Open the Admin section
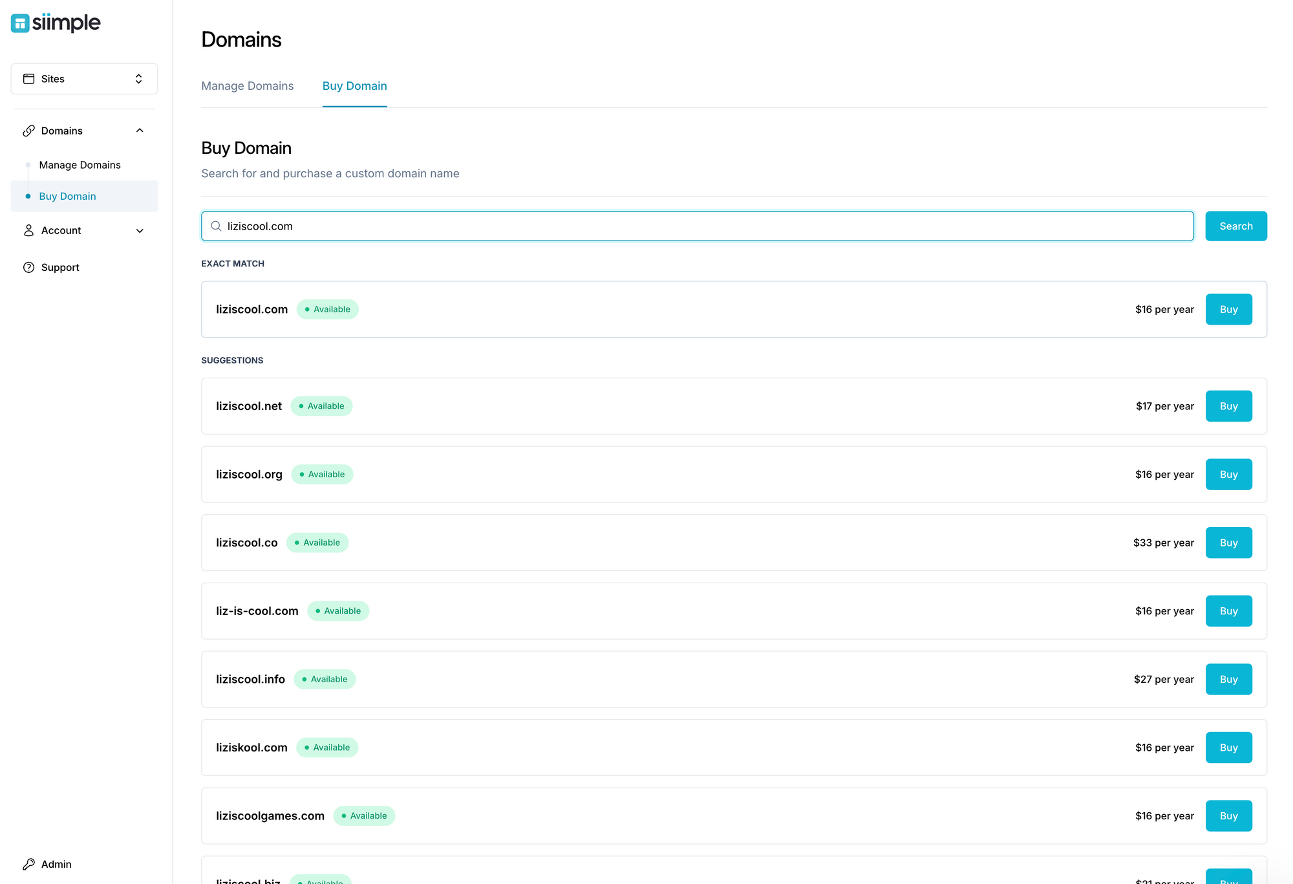The height and width of the screenshot is (884, 1293). [x=56, y=864]
